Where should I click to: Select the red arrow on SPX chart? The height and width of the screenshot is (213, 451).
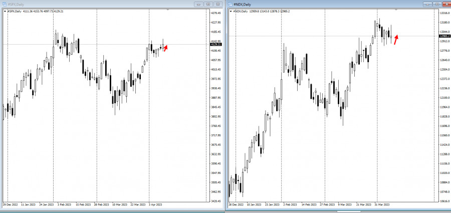pyautogui.click(x=165, y=48)
